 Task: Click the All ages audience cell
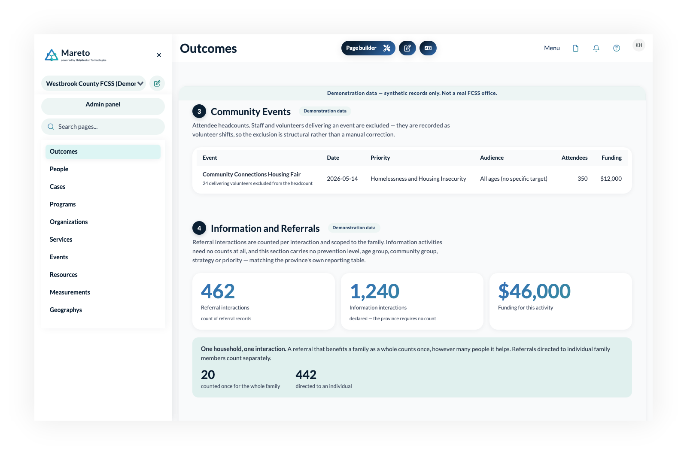click(514, 179)
